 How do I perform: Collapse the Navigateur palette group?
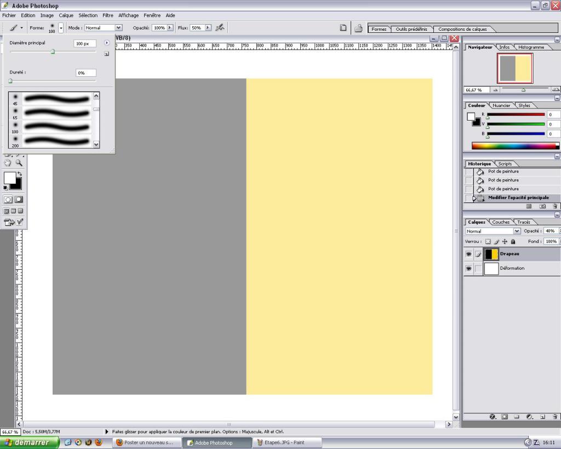[x=557, y=39]
